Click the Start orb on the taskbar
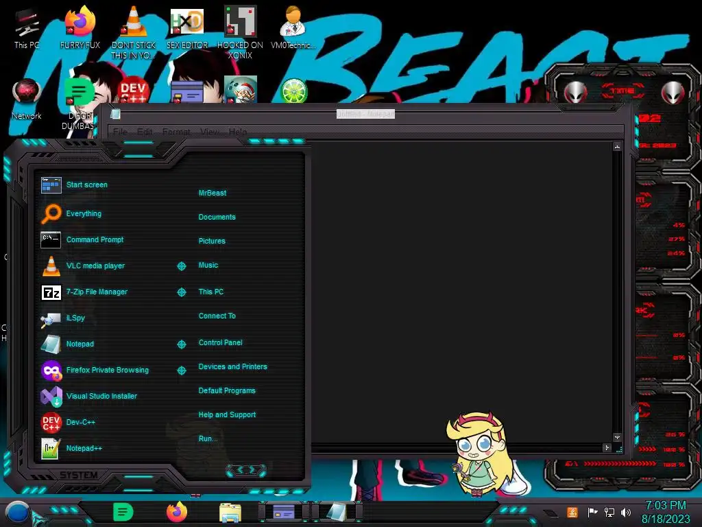This screenshot has width=702, height=527. pos(17,513)
